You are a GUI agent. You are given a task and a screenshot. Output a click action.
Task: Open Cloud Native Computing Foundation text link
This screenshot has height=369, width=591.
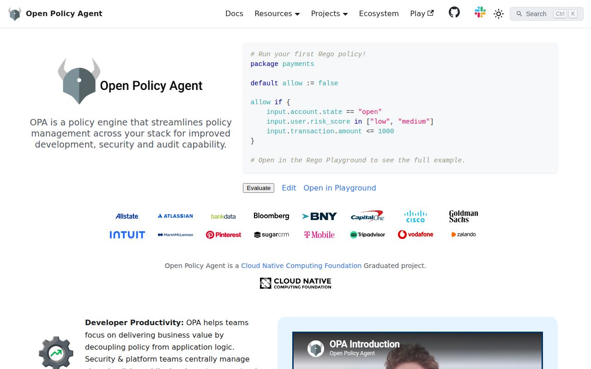302,266
